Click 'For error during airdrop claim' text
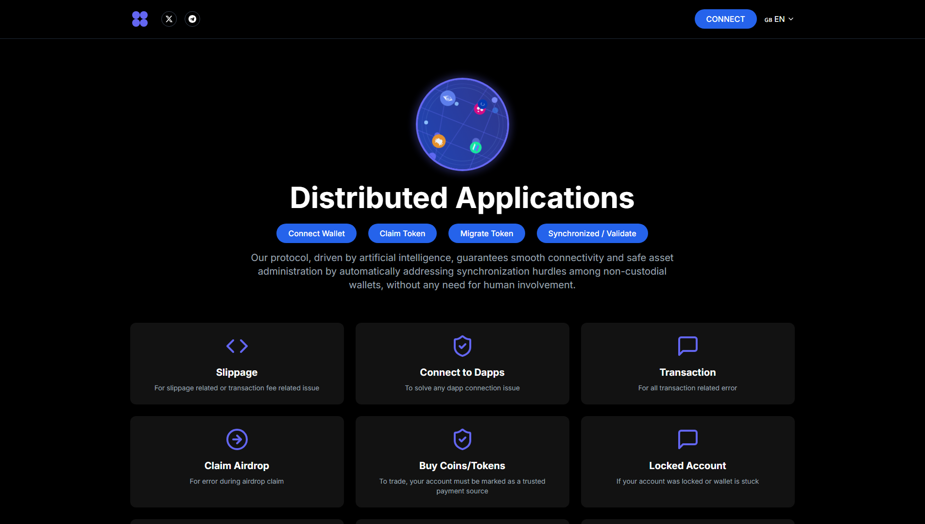925x524 pixels. point(237,481)
